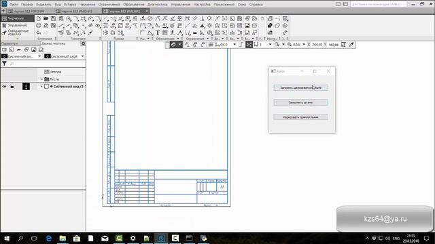The height and width of the screenshot is (244, 435).
Task: Click Нарисовать прямоугольник button in Form
Action: coord(300,117)
